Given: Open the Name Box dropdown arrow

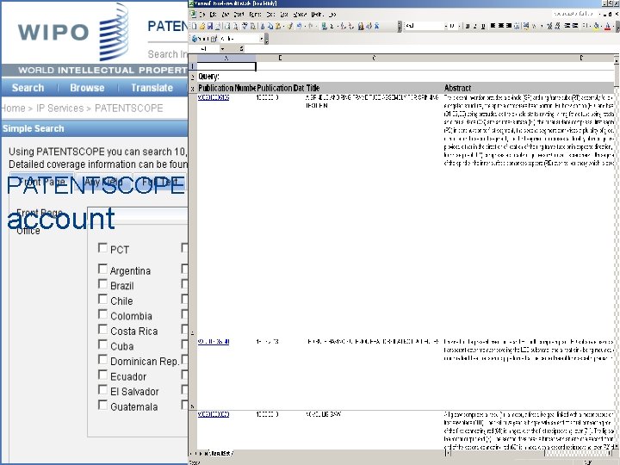Looking at the screenshot, I should pos(223,48).
